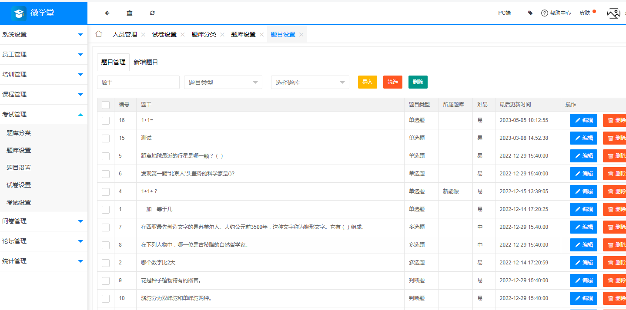Collapse the 考试管理 menu section
626x310 pixels.
(44, 114)
